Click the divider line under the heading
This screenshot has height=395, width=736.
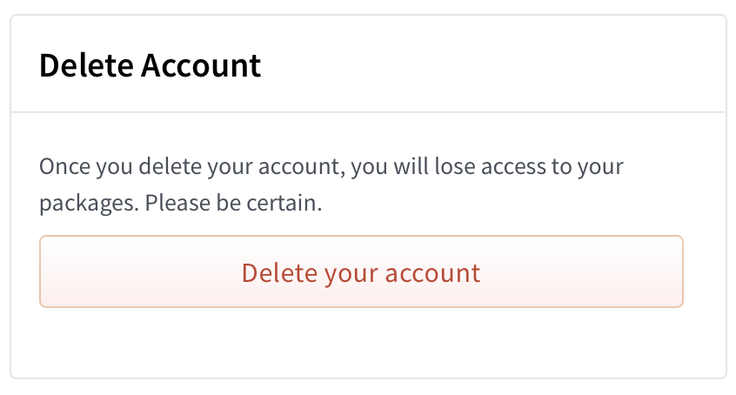coord(368,112)
